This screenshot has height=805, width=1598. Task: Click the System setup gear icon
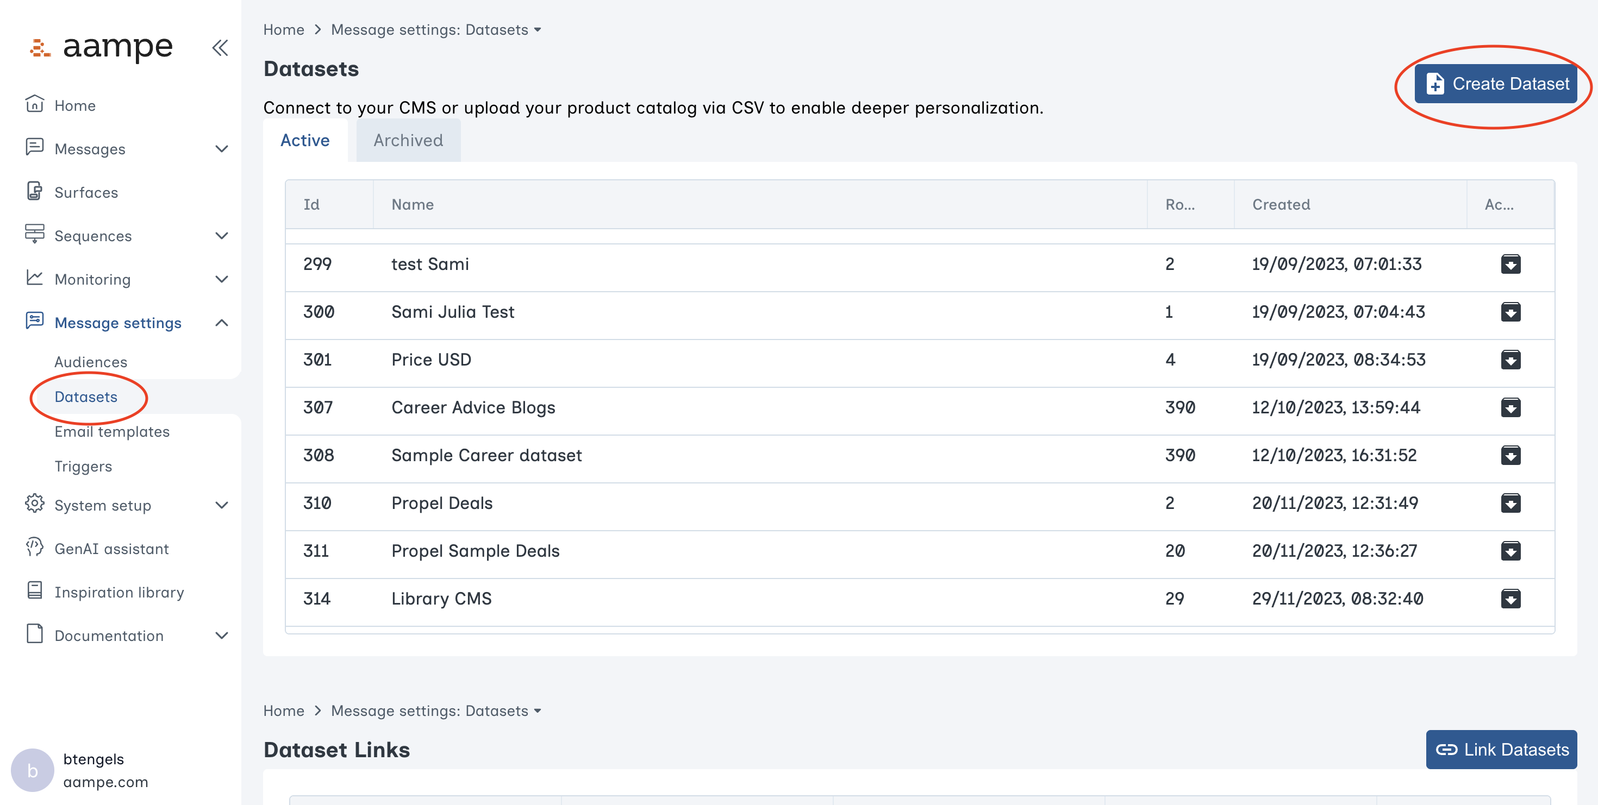[x=35, y=504]
